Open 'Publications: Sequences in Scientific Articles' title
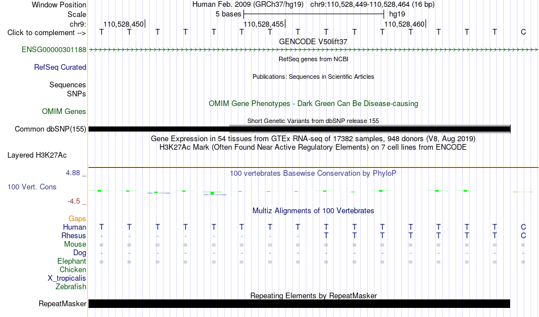This screenshot has height=317, width=539. [x=313, y=77]
